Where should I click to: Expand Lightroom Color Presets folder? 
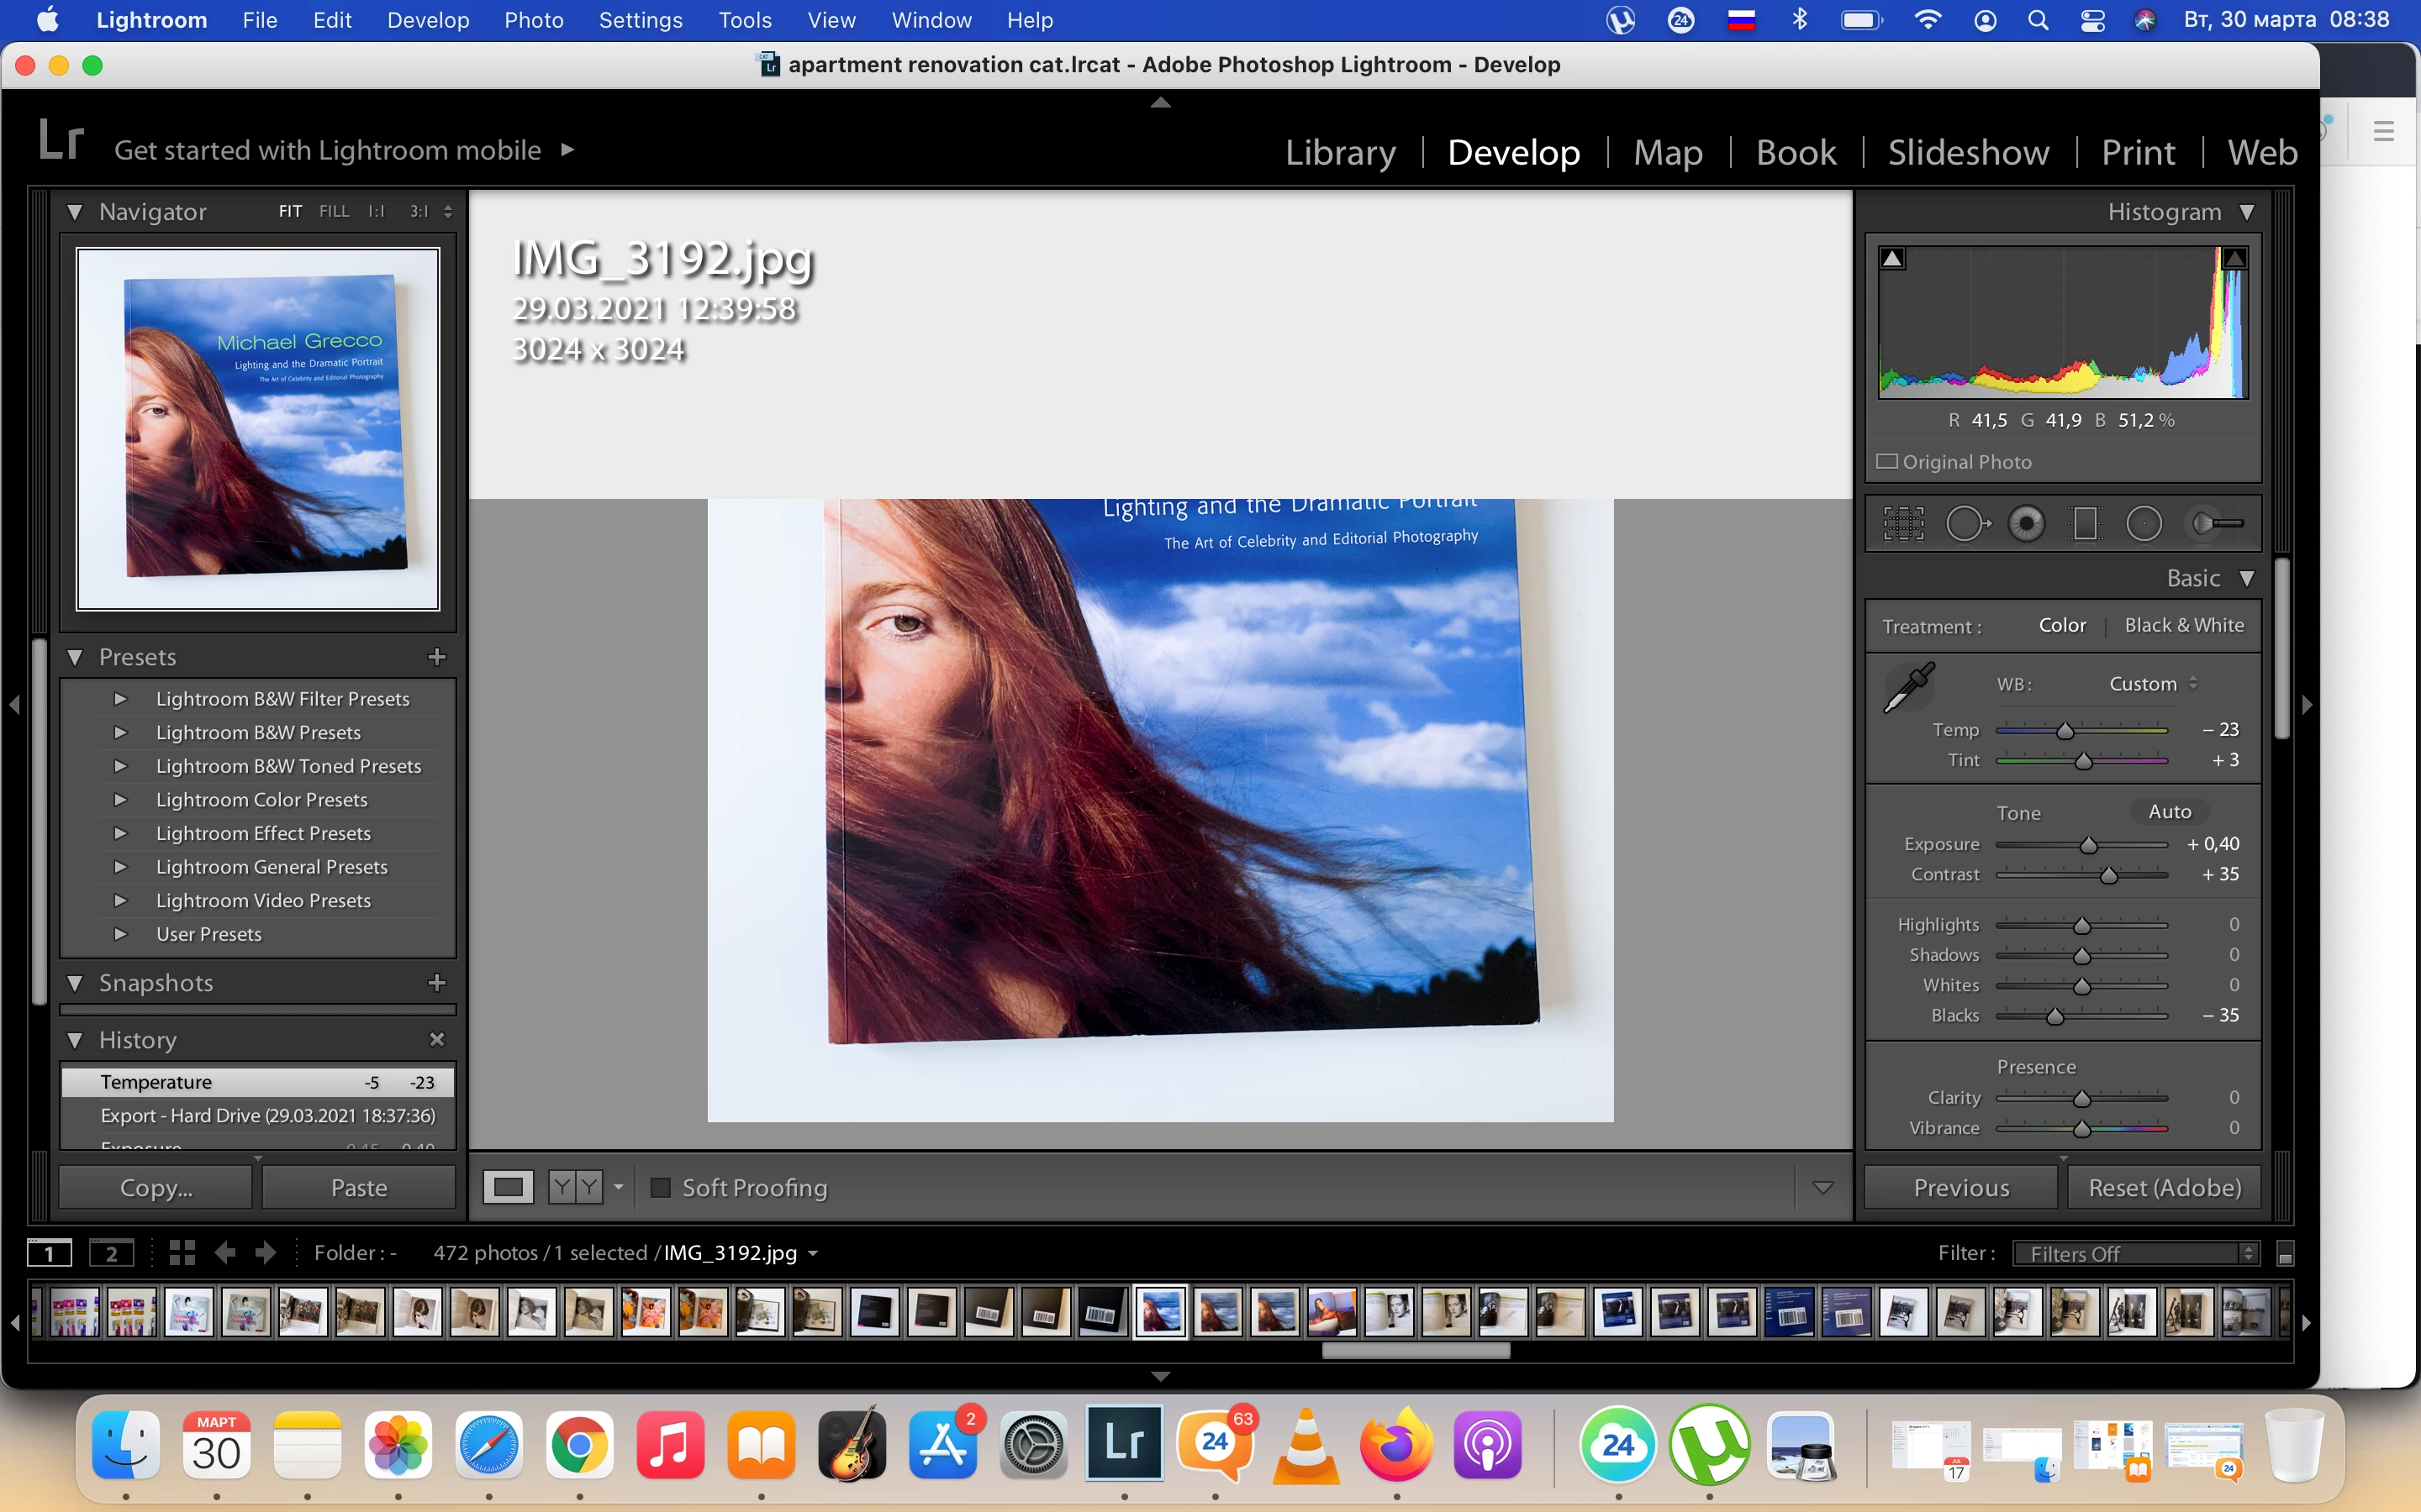pyautogui.click(x=120, y=800)
